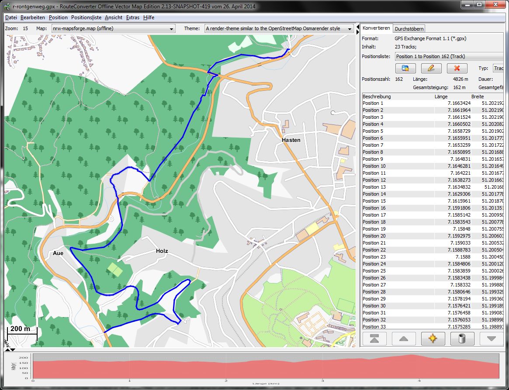Viewport: 509px width, 390px height.
Task: Click the Beschreibung column header
Action: (377, 97)
